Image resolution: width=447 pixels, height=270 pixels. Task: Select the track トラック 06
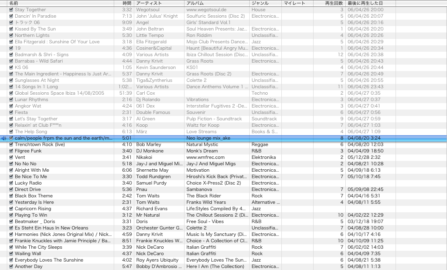coord(27,22)
